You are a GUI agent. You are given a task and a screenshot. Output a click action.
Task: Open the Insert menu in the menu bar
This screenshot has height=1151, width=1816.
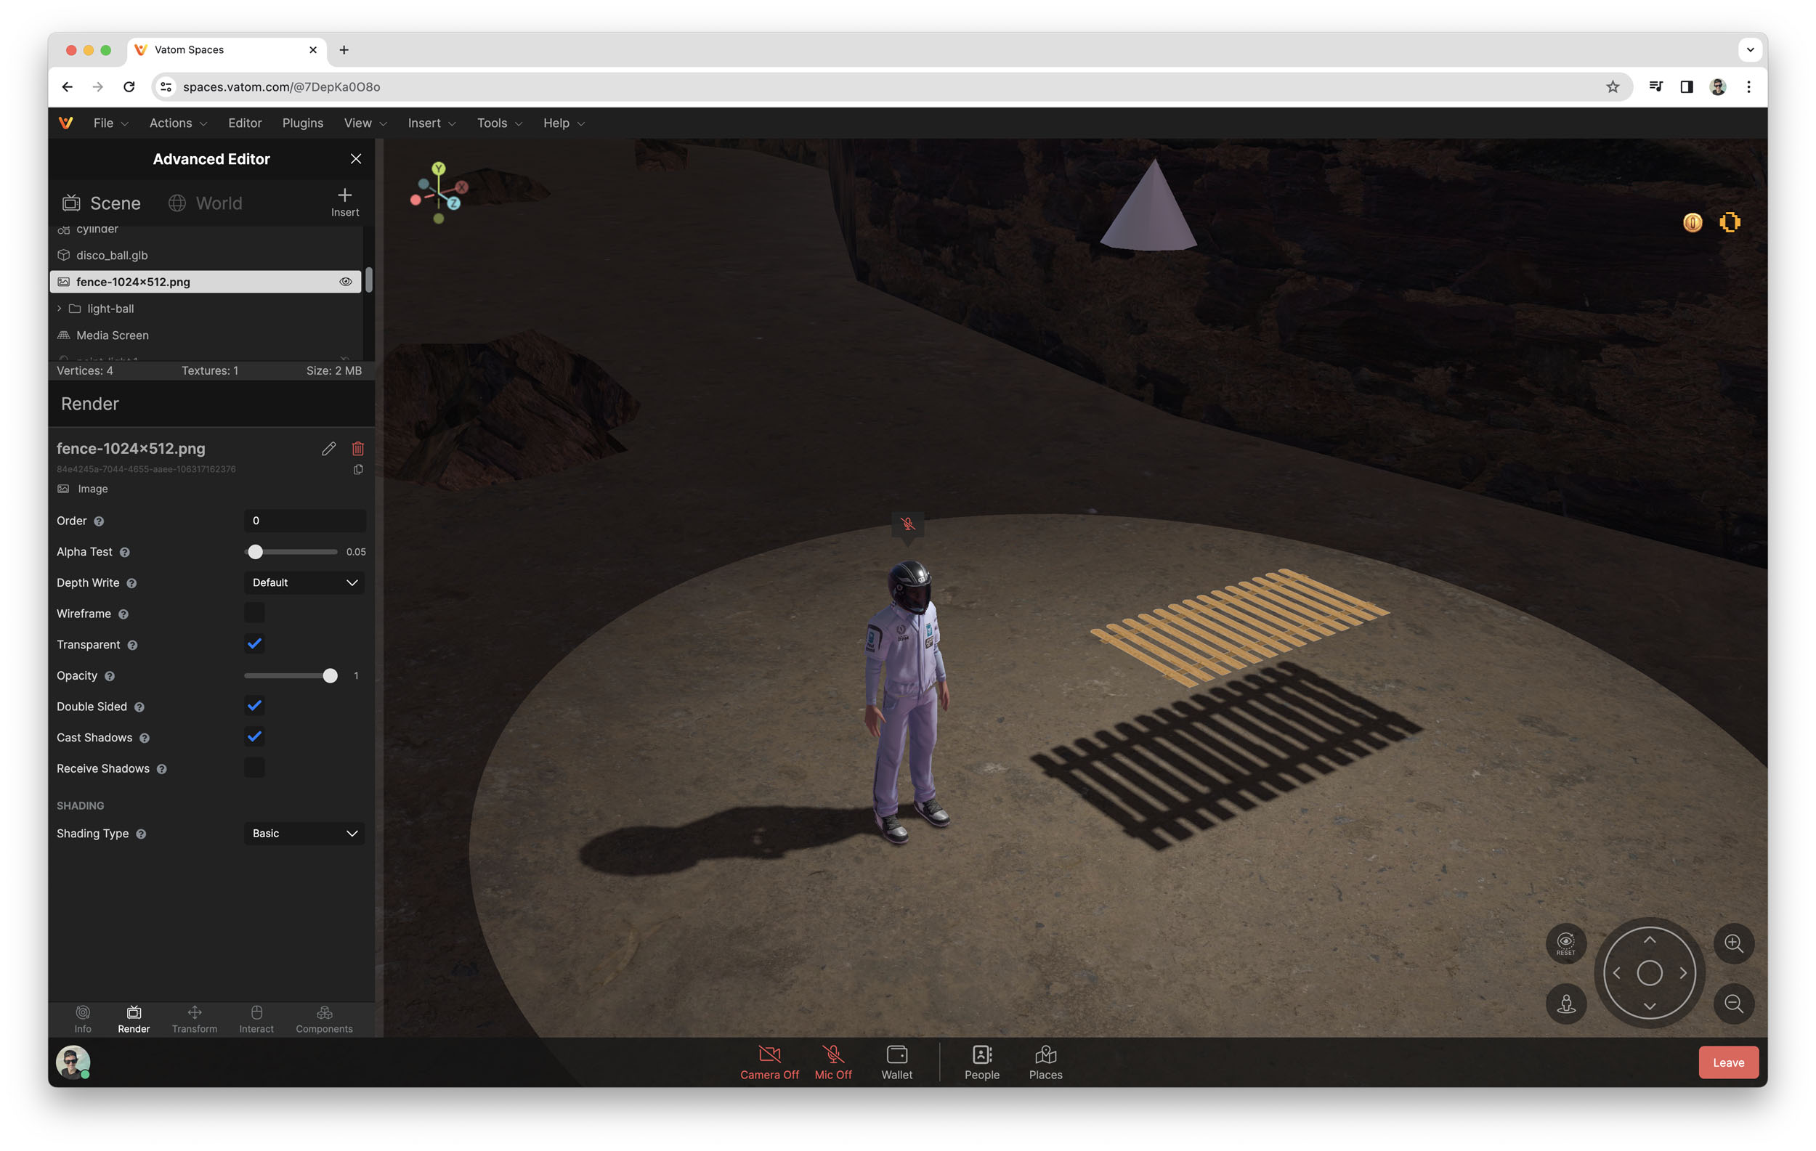tap(431, 123)
